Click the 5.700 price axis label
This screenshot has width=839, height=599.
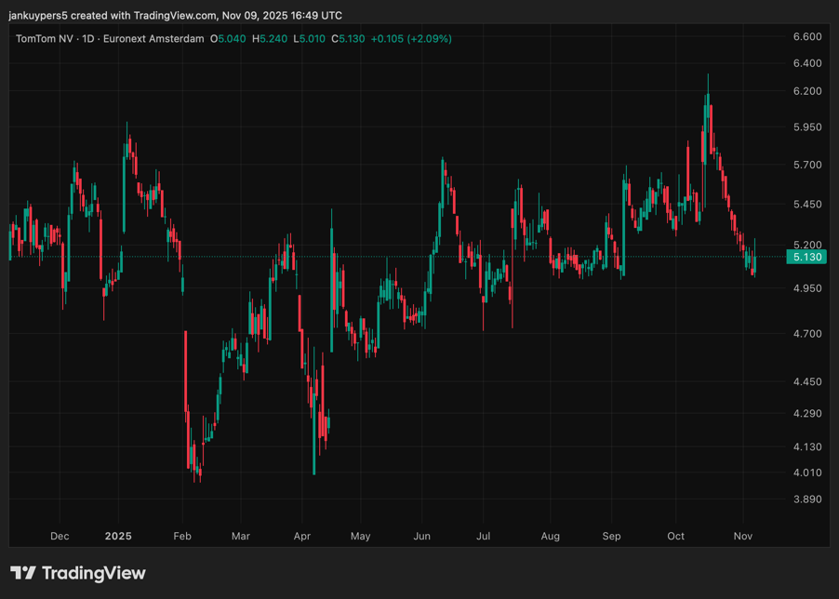click(x=807, y=165)
